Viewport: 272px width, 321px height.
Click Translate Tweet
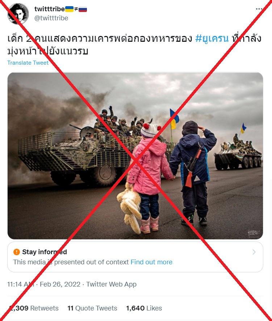coord(28,63)
